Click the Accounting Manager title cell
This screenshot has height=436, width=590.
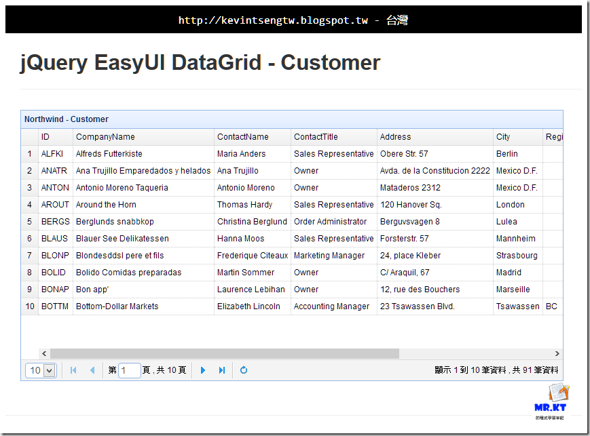point(334,306)
